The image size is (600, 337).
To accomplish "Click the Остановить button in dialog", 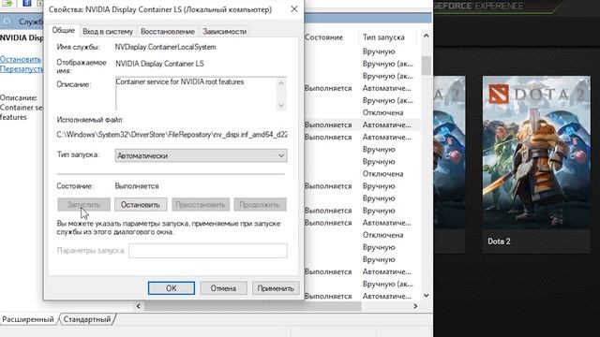I will pos(141,205).
